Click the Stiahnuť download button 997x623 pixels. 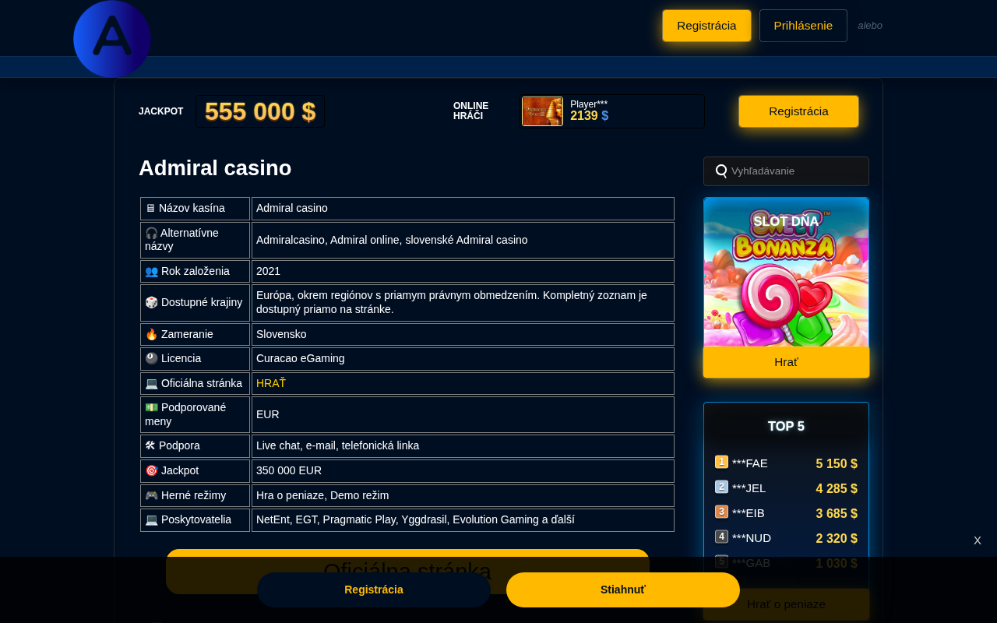(623, 590)
